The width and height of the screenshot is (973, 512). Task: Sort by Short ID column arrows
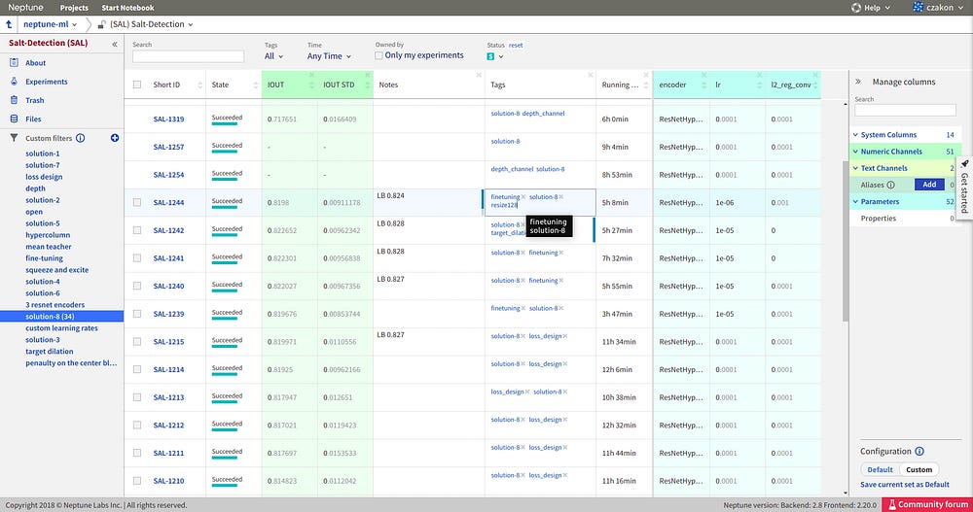(199, 85)
